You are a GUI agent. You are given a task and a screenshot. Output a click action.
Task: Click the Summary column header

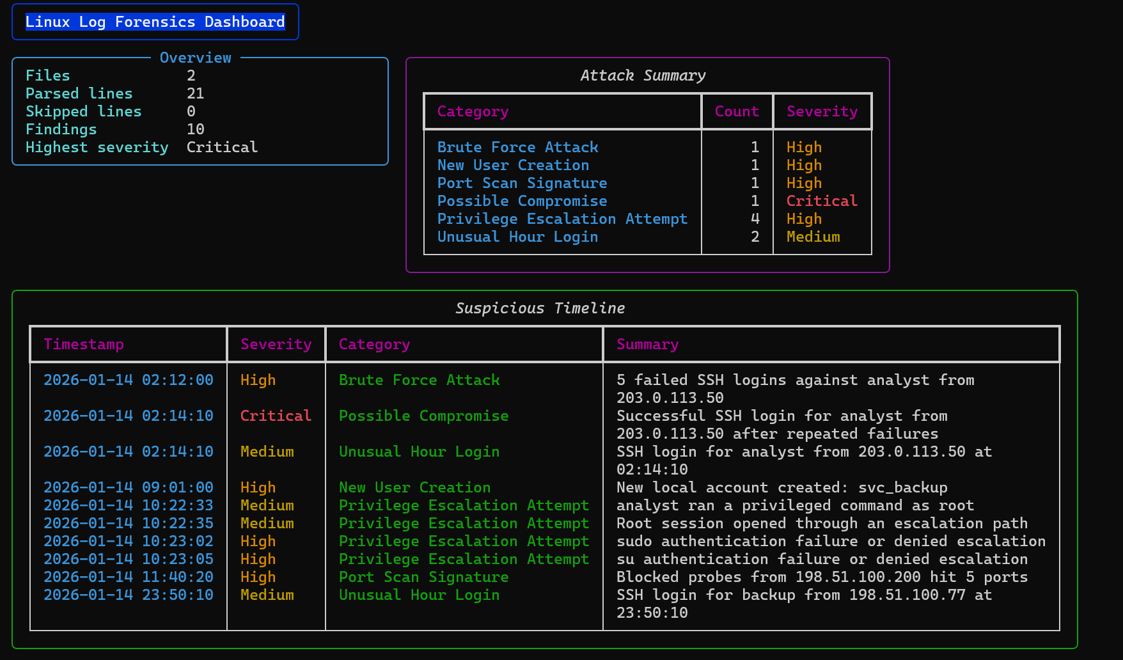click(x=647, y=344)
